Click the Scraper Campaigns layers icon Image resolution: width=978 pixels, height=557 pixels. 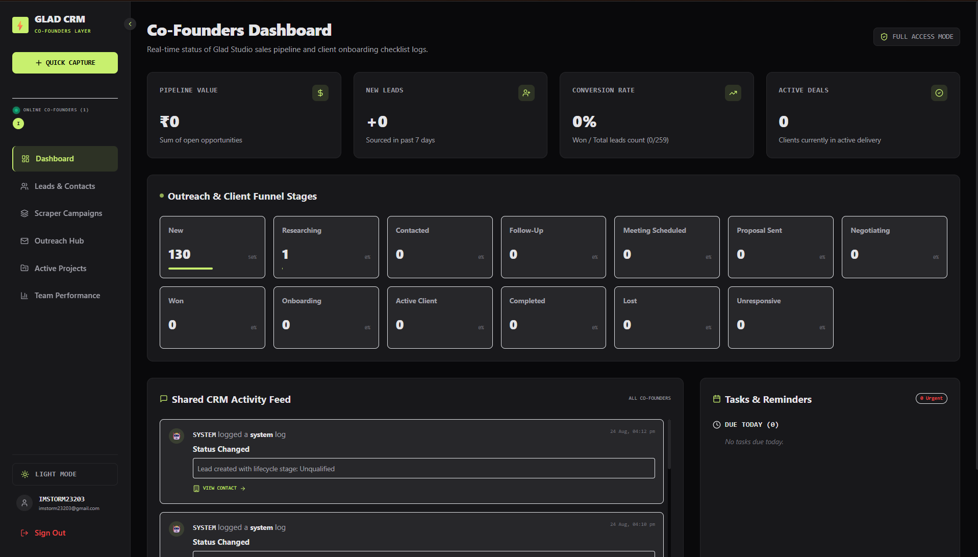[24, 213]
